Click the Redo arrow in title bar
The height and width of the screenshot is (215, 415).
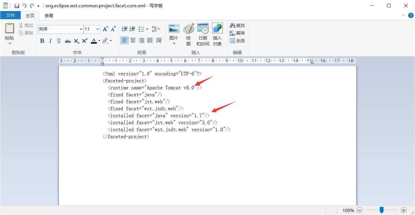point(32,6)
